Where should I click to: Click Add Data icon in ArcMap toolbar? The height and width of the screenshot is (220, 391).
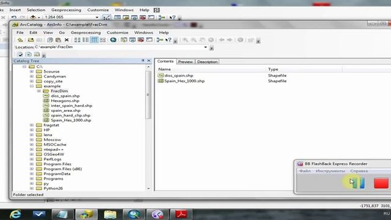[x=33, y=17]
